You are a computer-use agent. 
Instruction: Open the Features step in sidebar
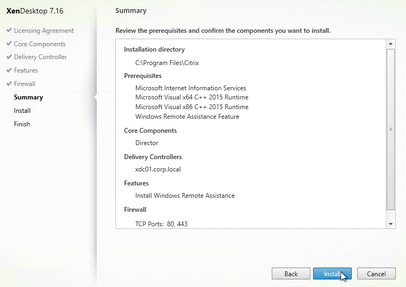(x=26, y=70)
